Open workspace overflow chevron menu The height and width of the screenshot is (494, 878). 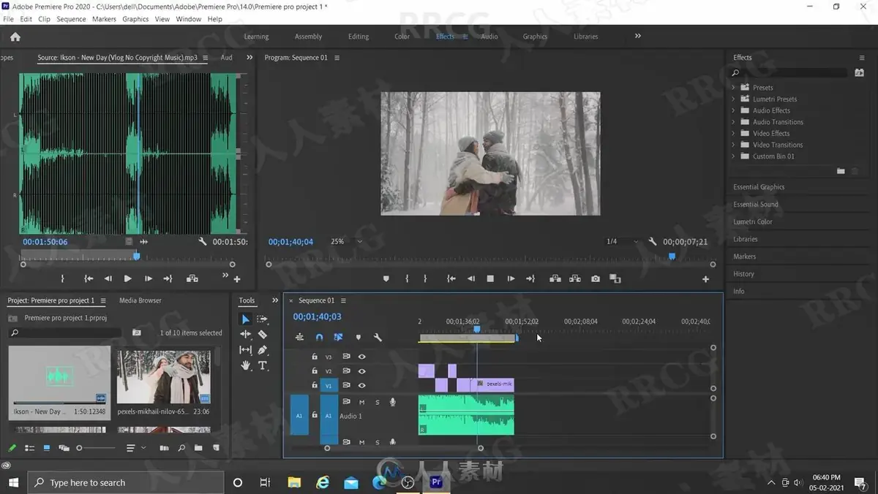(x=637, y=36)
